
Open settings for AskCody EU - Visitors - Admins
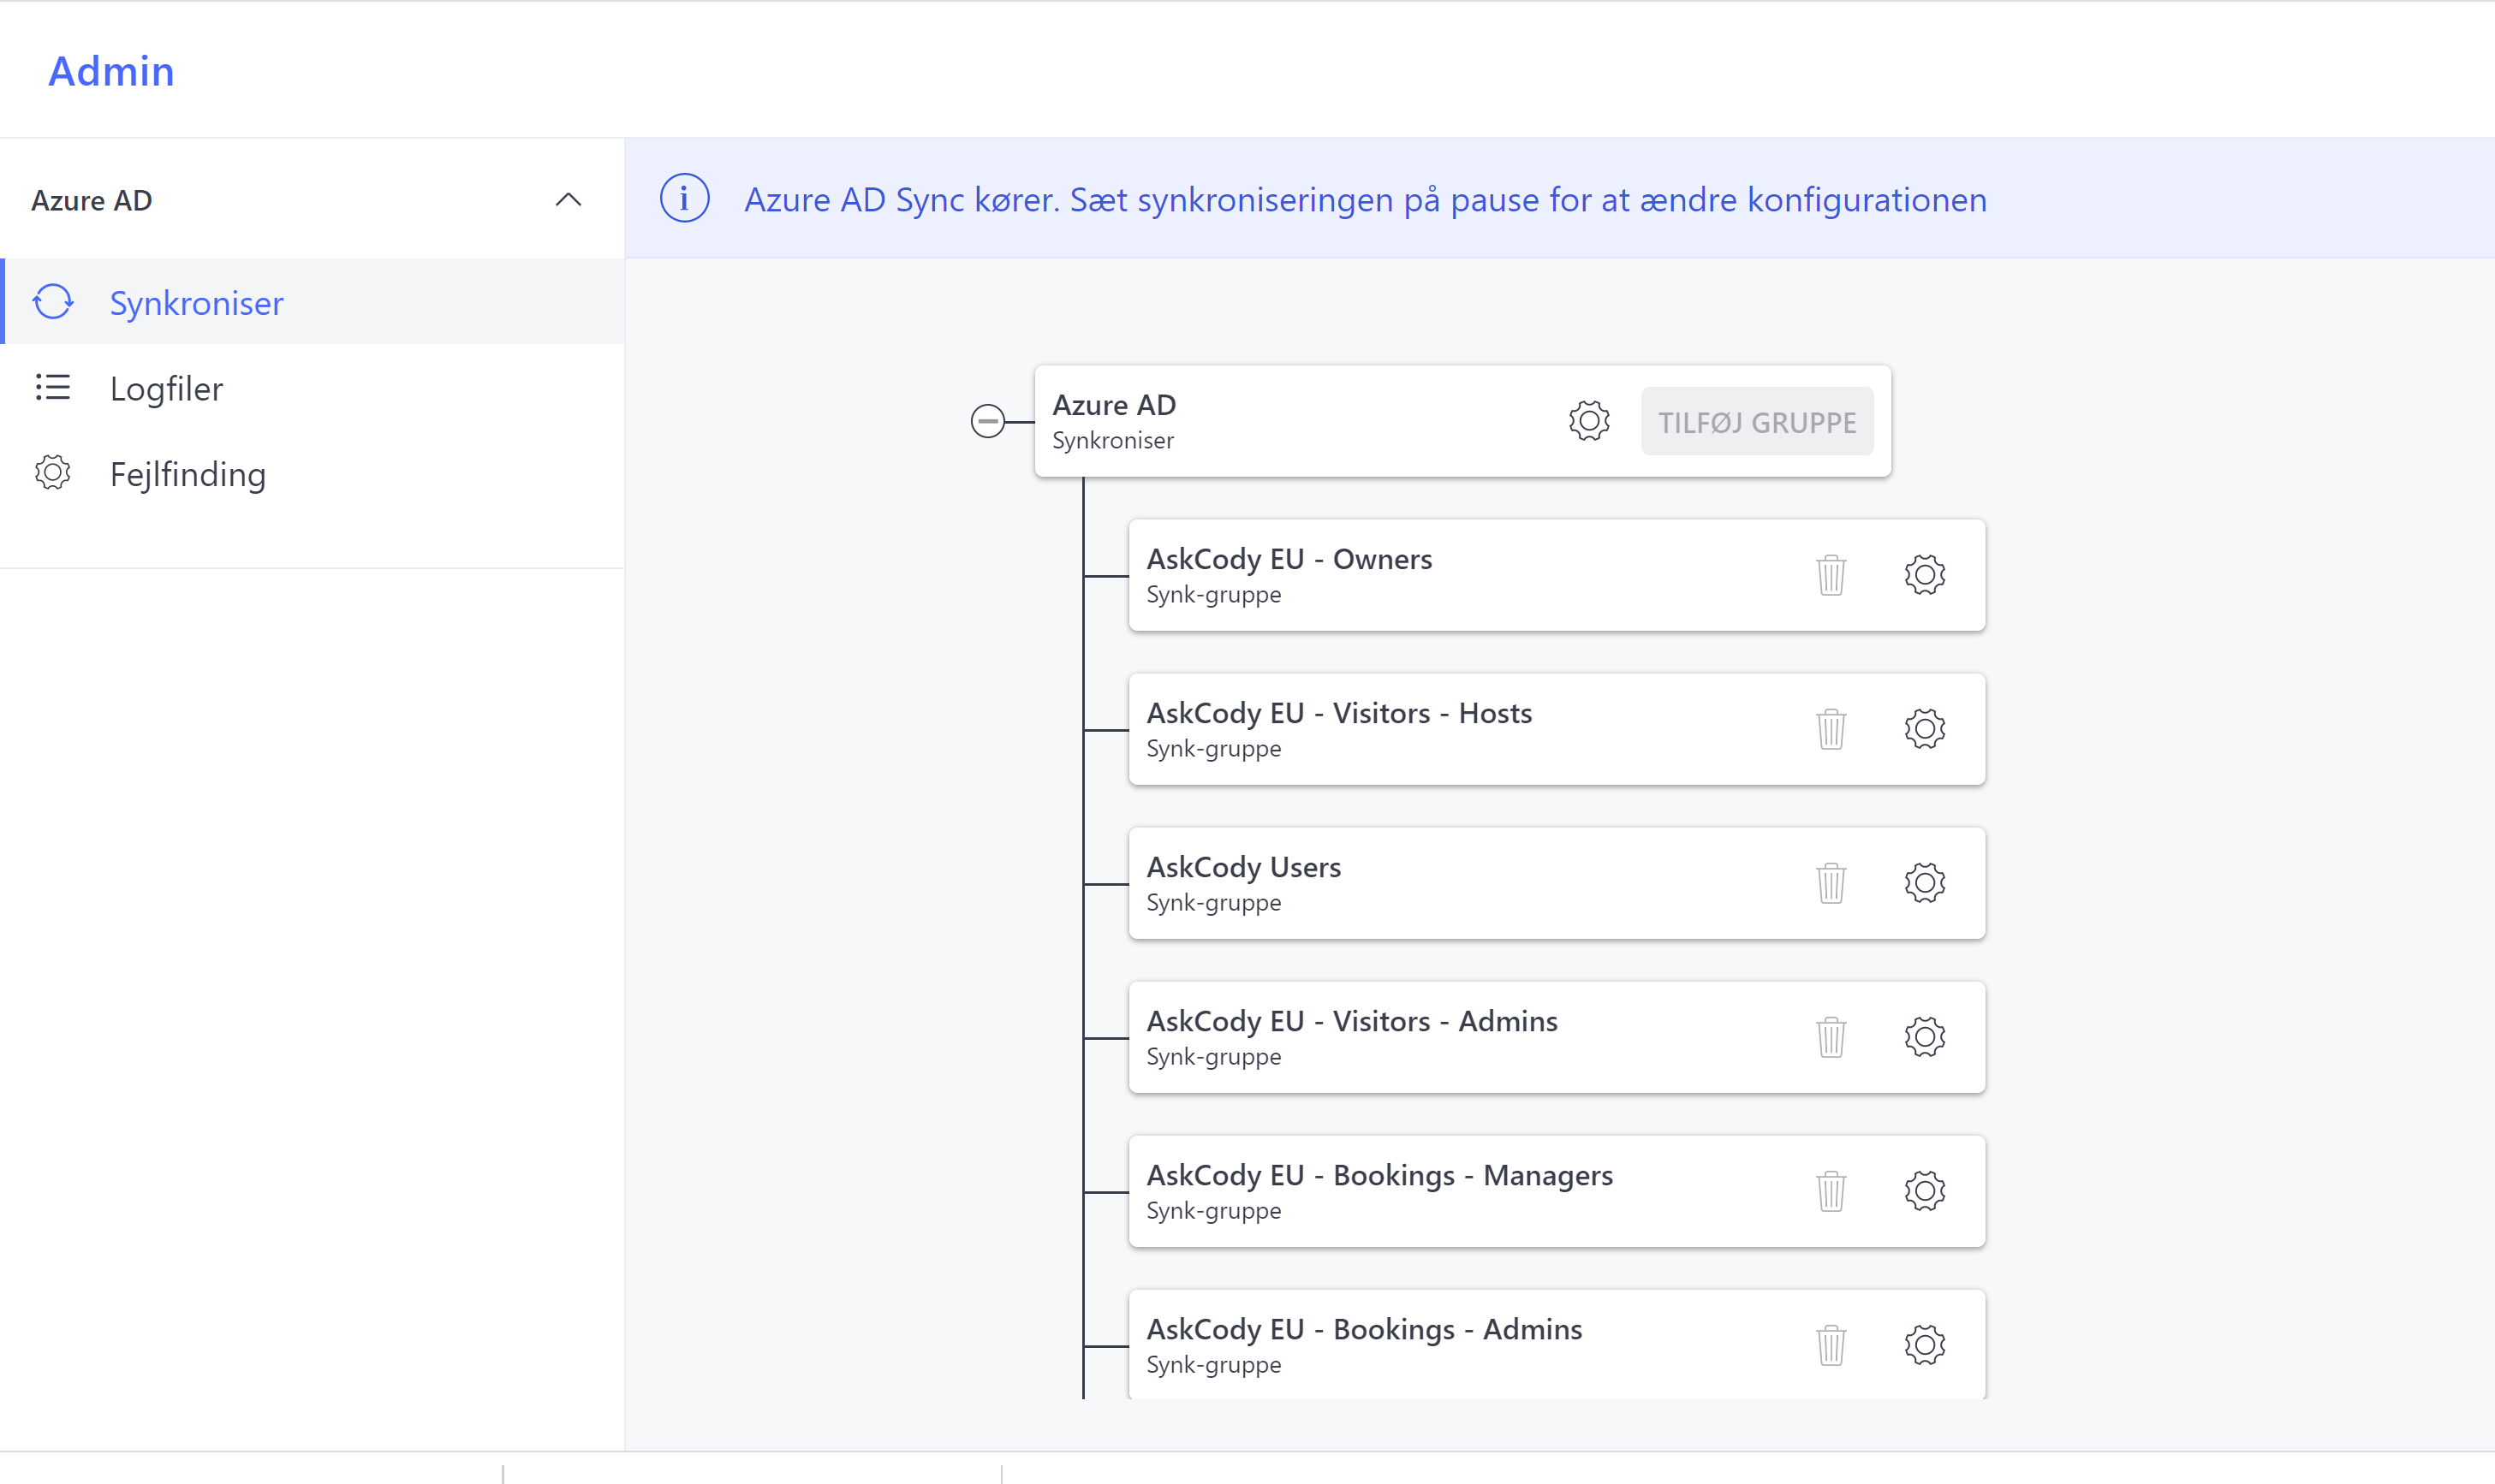coord(1924,1037)
